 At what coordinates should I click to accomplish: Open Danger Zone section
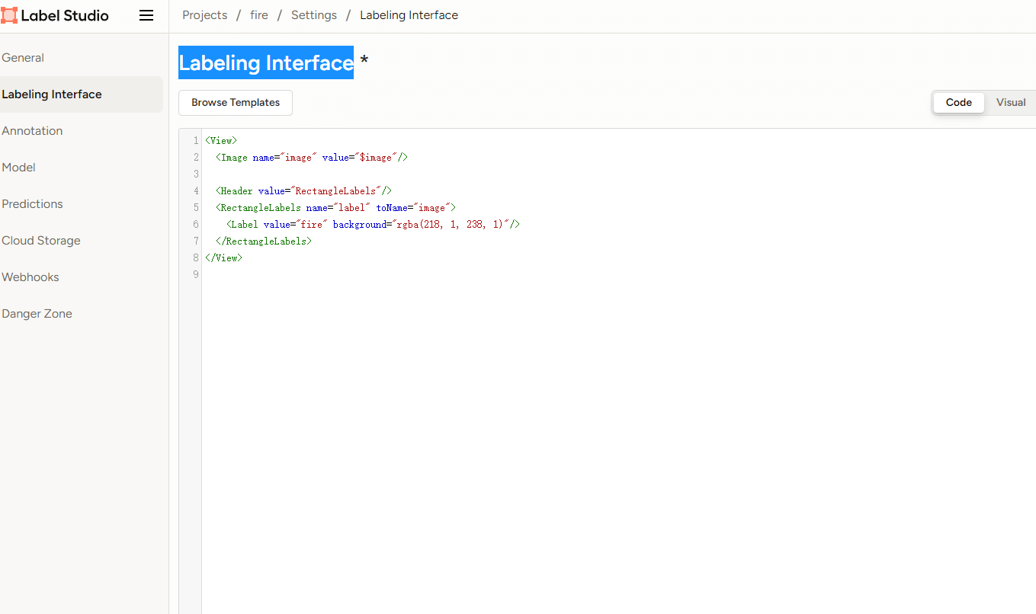point(37,314)
